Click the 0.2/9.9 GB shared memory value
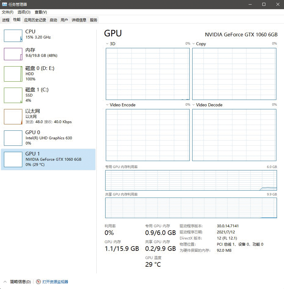284x289 pixels. (160, 249)
